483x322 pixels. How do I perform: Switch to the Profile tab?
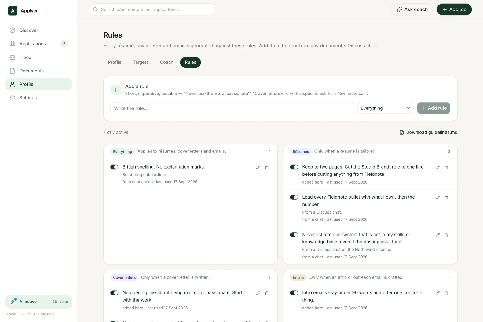[x=115, y=62]
